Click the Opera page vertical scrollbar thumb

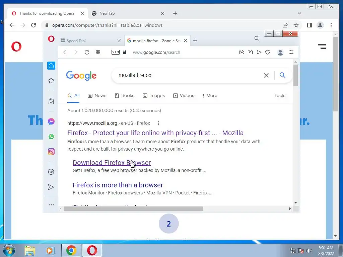(x=295, y=75)
